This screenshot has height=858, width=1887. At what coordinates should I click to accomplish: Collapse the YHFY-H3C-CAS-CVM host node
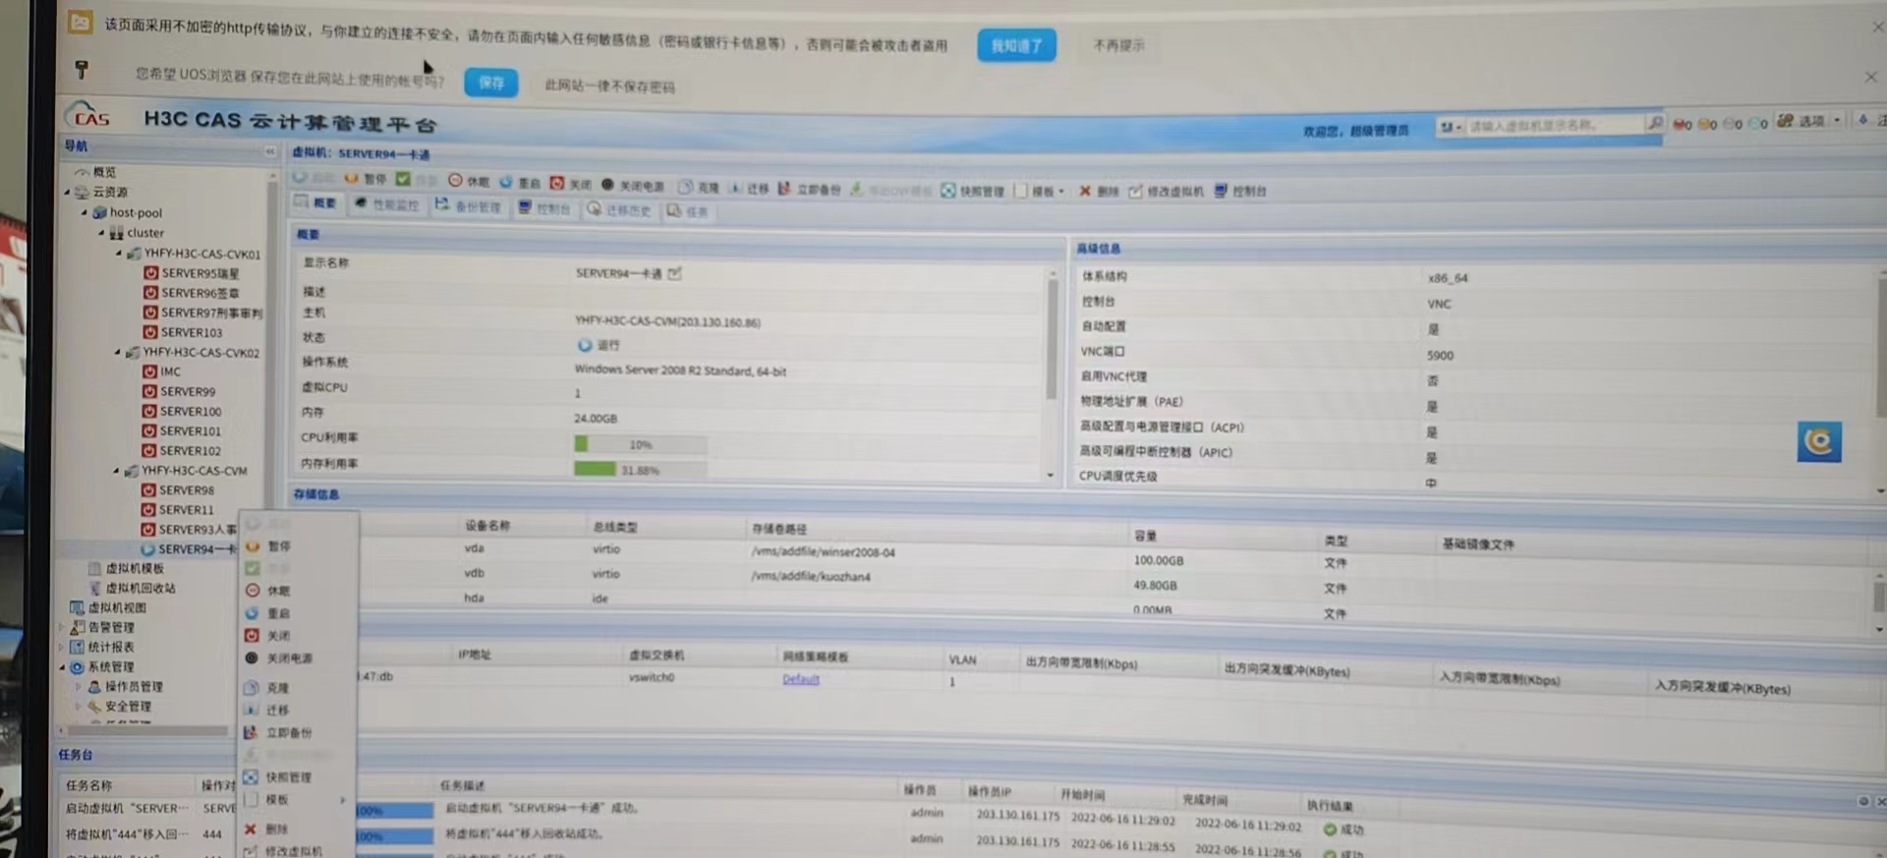click(117, 471)
